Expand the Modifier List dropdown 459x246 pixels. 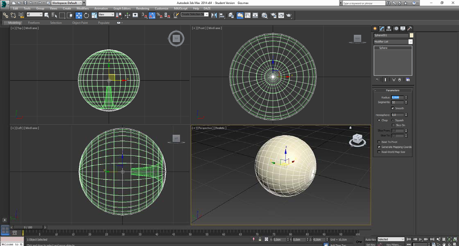point(410,42)
